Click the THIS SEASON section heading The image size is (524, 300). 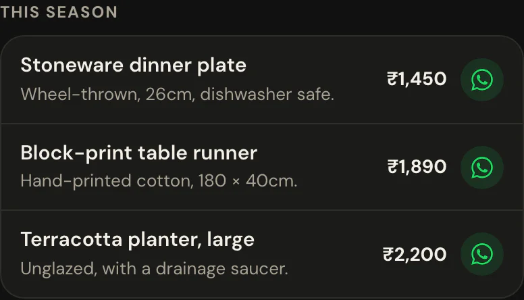tap(59, 12)
